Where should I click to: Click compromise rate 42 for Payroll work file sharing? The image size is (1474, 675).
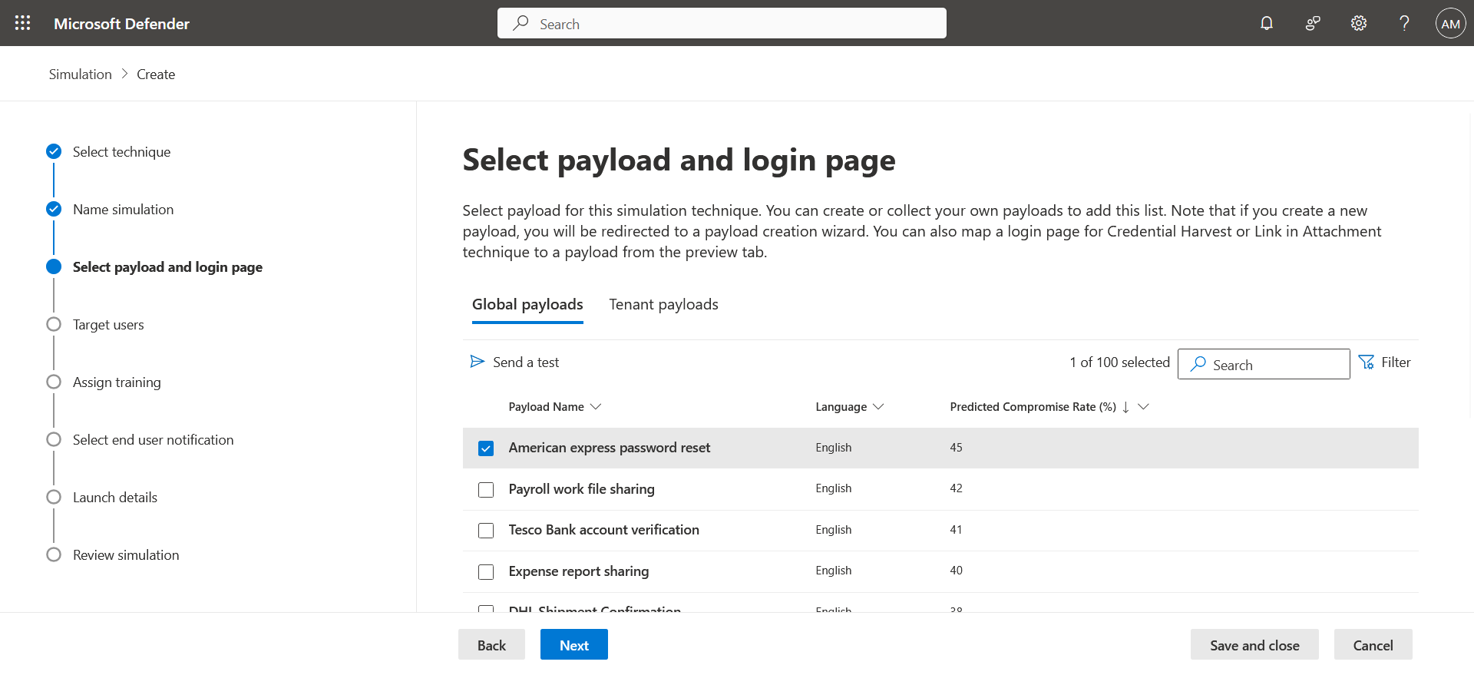pyautogui.click(x=956, y=488)
